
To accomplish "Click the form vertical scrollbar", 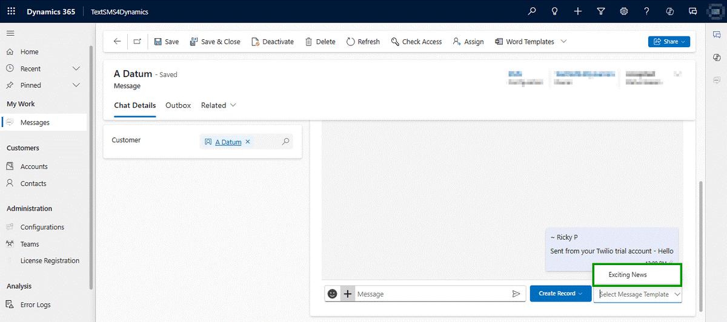I will point(702,245).
